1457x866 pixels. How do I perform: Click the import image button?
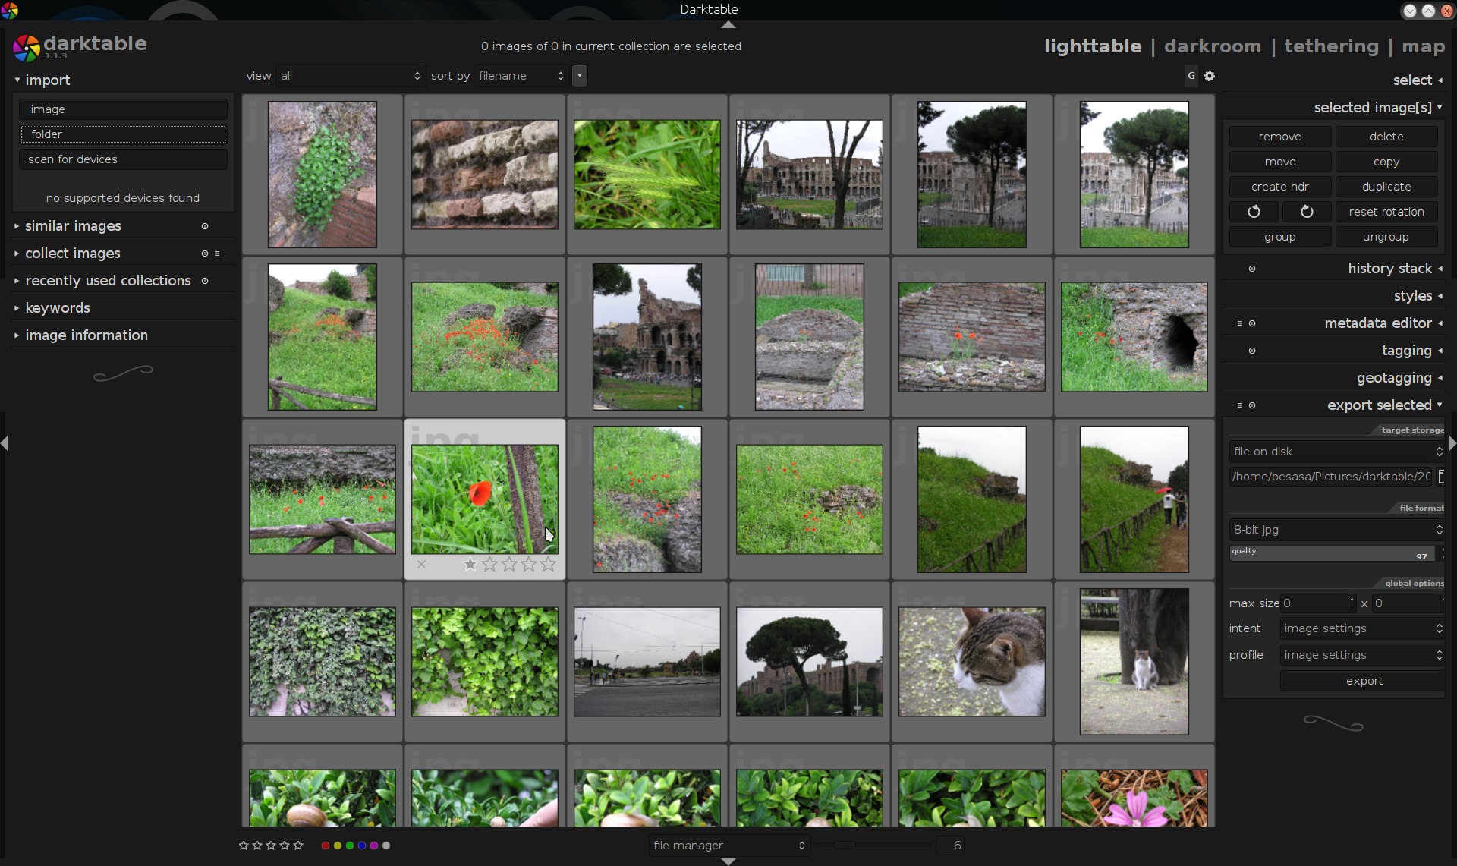tap(123, 109)
